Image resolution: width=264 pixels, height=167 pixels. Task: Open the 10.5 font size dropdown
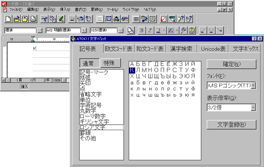pyautogui.click(x=121, y=30)
